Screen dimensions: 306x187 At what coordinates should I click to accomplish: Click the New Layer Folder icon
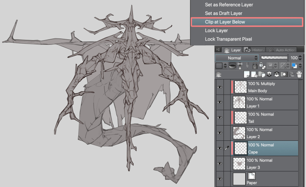(261, 75)
